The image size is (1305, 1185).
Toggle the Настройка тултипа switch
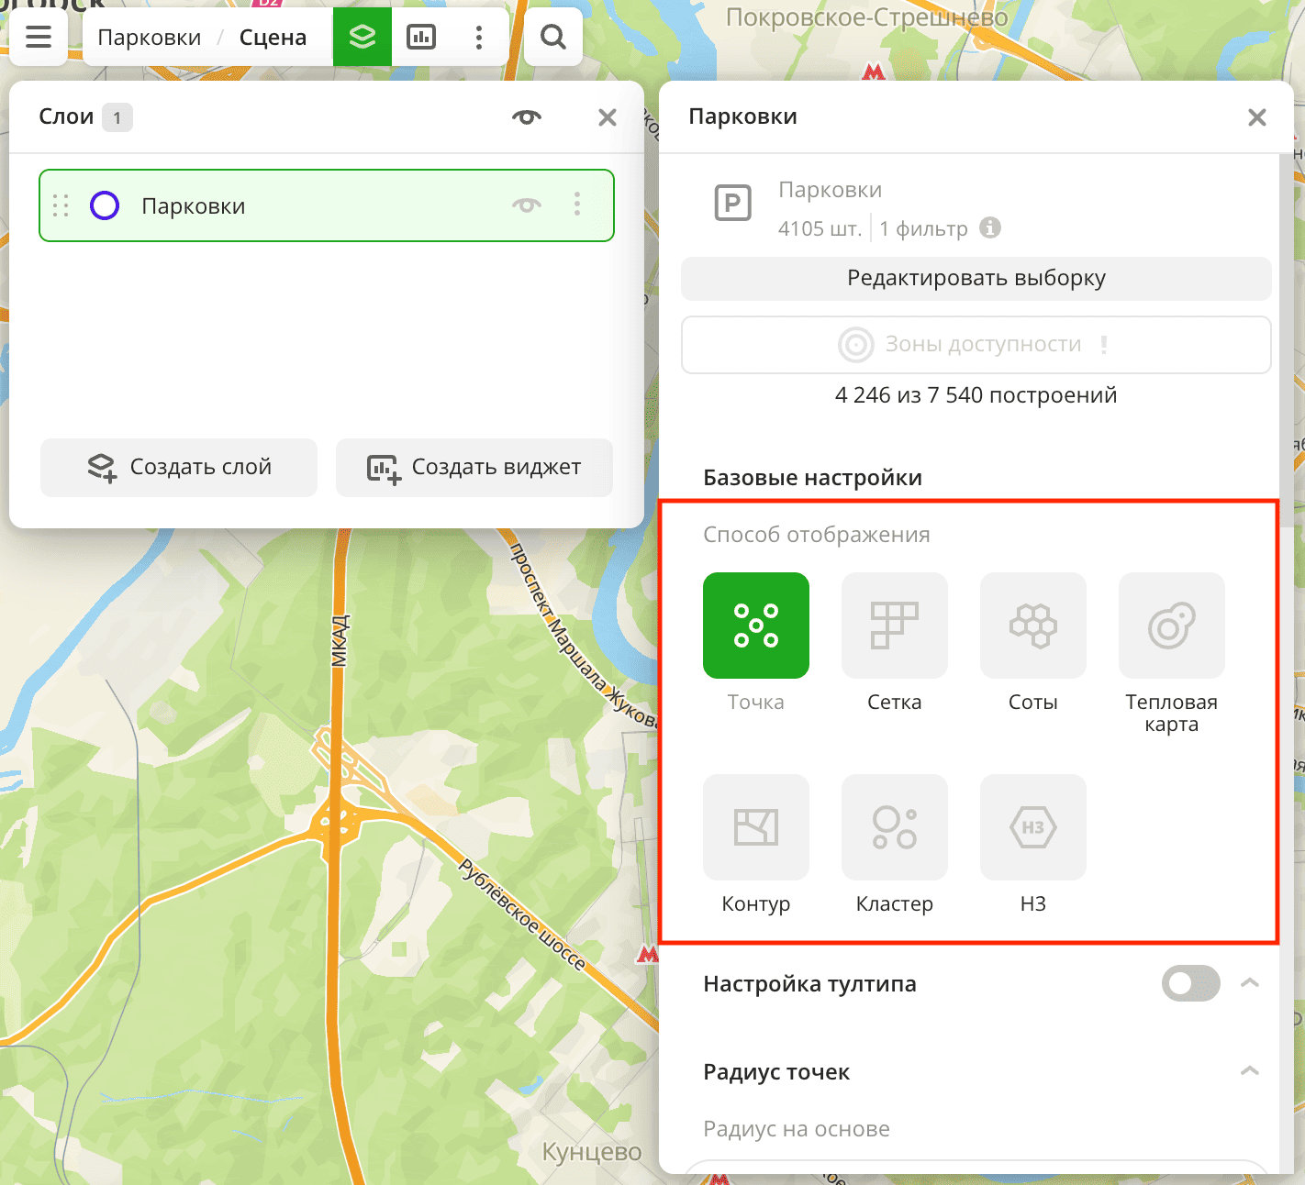click(1190, 983)
